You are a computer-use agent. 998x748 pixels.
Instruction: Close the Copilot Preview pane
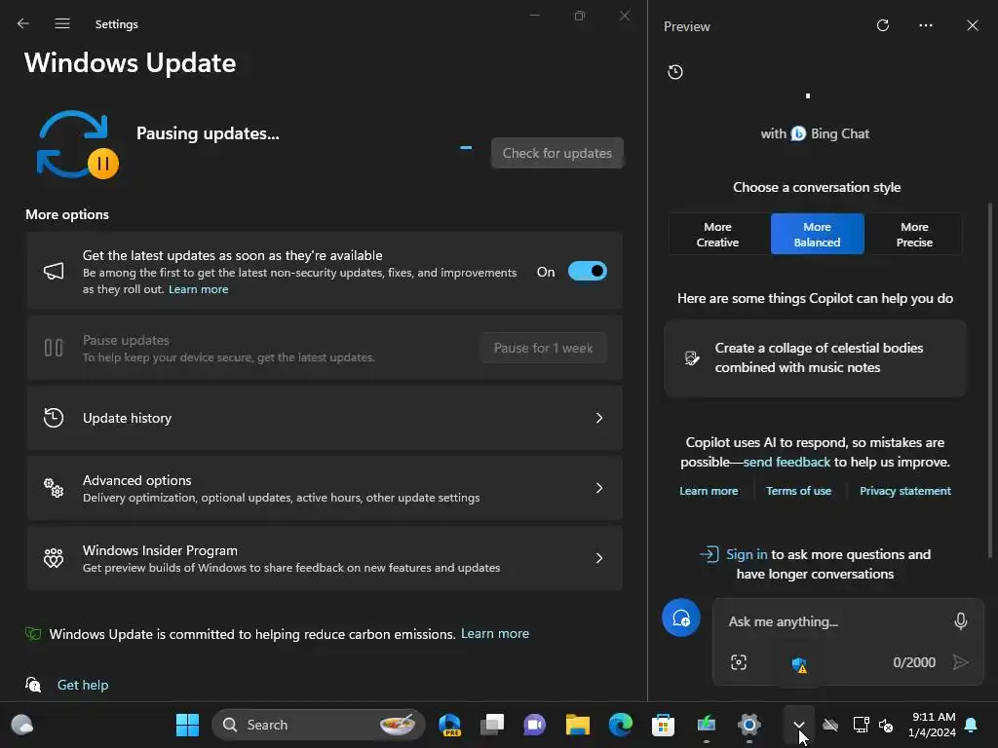point(973,25)
